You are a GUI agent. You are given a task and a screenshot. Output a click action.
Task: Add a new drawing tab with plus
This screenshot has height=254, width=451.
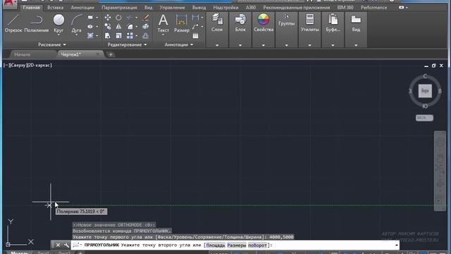[111, 54]
